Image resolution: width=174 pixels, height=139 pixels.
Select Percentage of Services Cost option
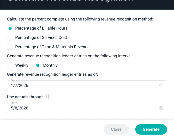pyautogui.click(x=10, y=38)
